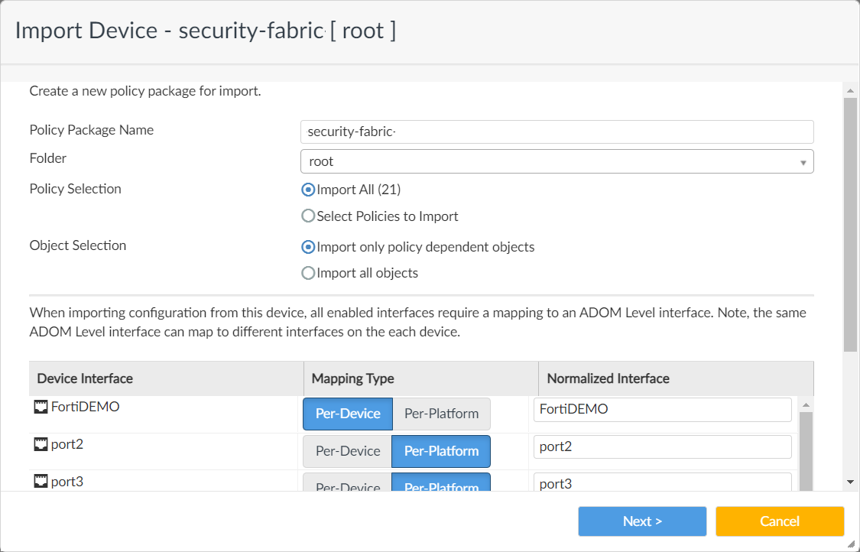The width and height of the screenshot is (860, 552).
Task: Click the FortiDEMO interface icon
Action: click(41, 407)
